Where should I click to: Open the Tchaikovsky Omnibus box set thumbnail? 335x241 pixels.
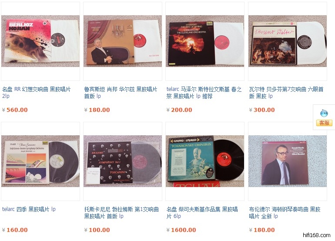205,161
